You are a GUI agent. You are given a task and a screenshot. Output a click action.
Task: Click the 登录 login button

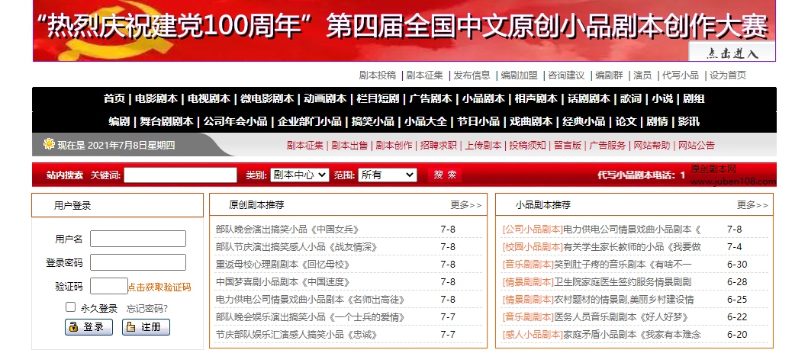click(89, 327)
